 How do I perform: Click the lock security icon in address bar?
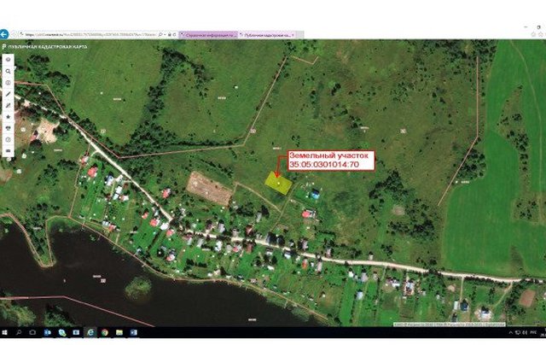click(x=170, y=35)
